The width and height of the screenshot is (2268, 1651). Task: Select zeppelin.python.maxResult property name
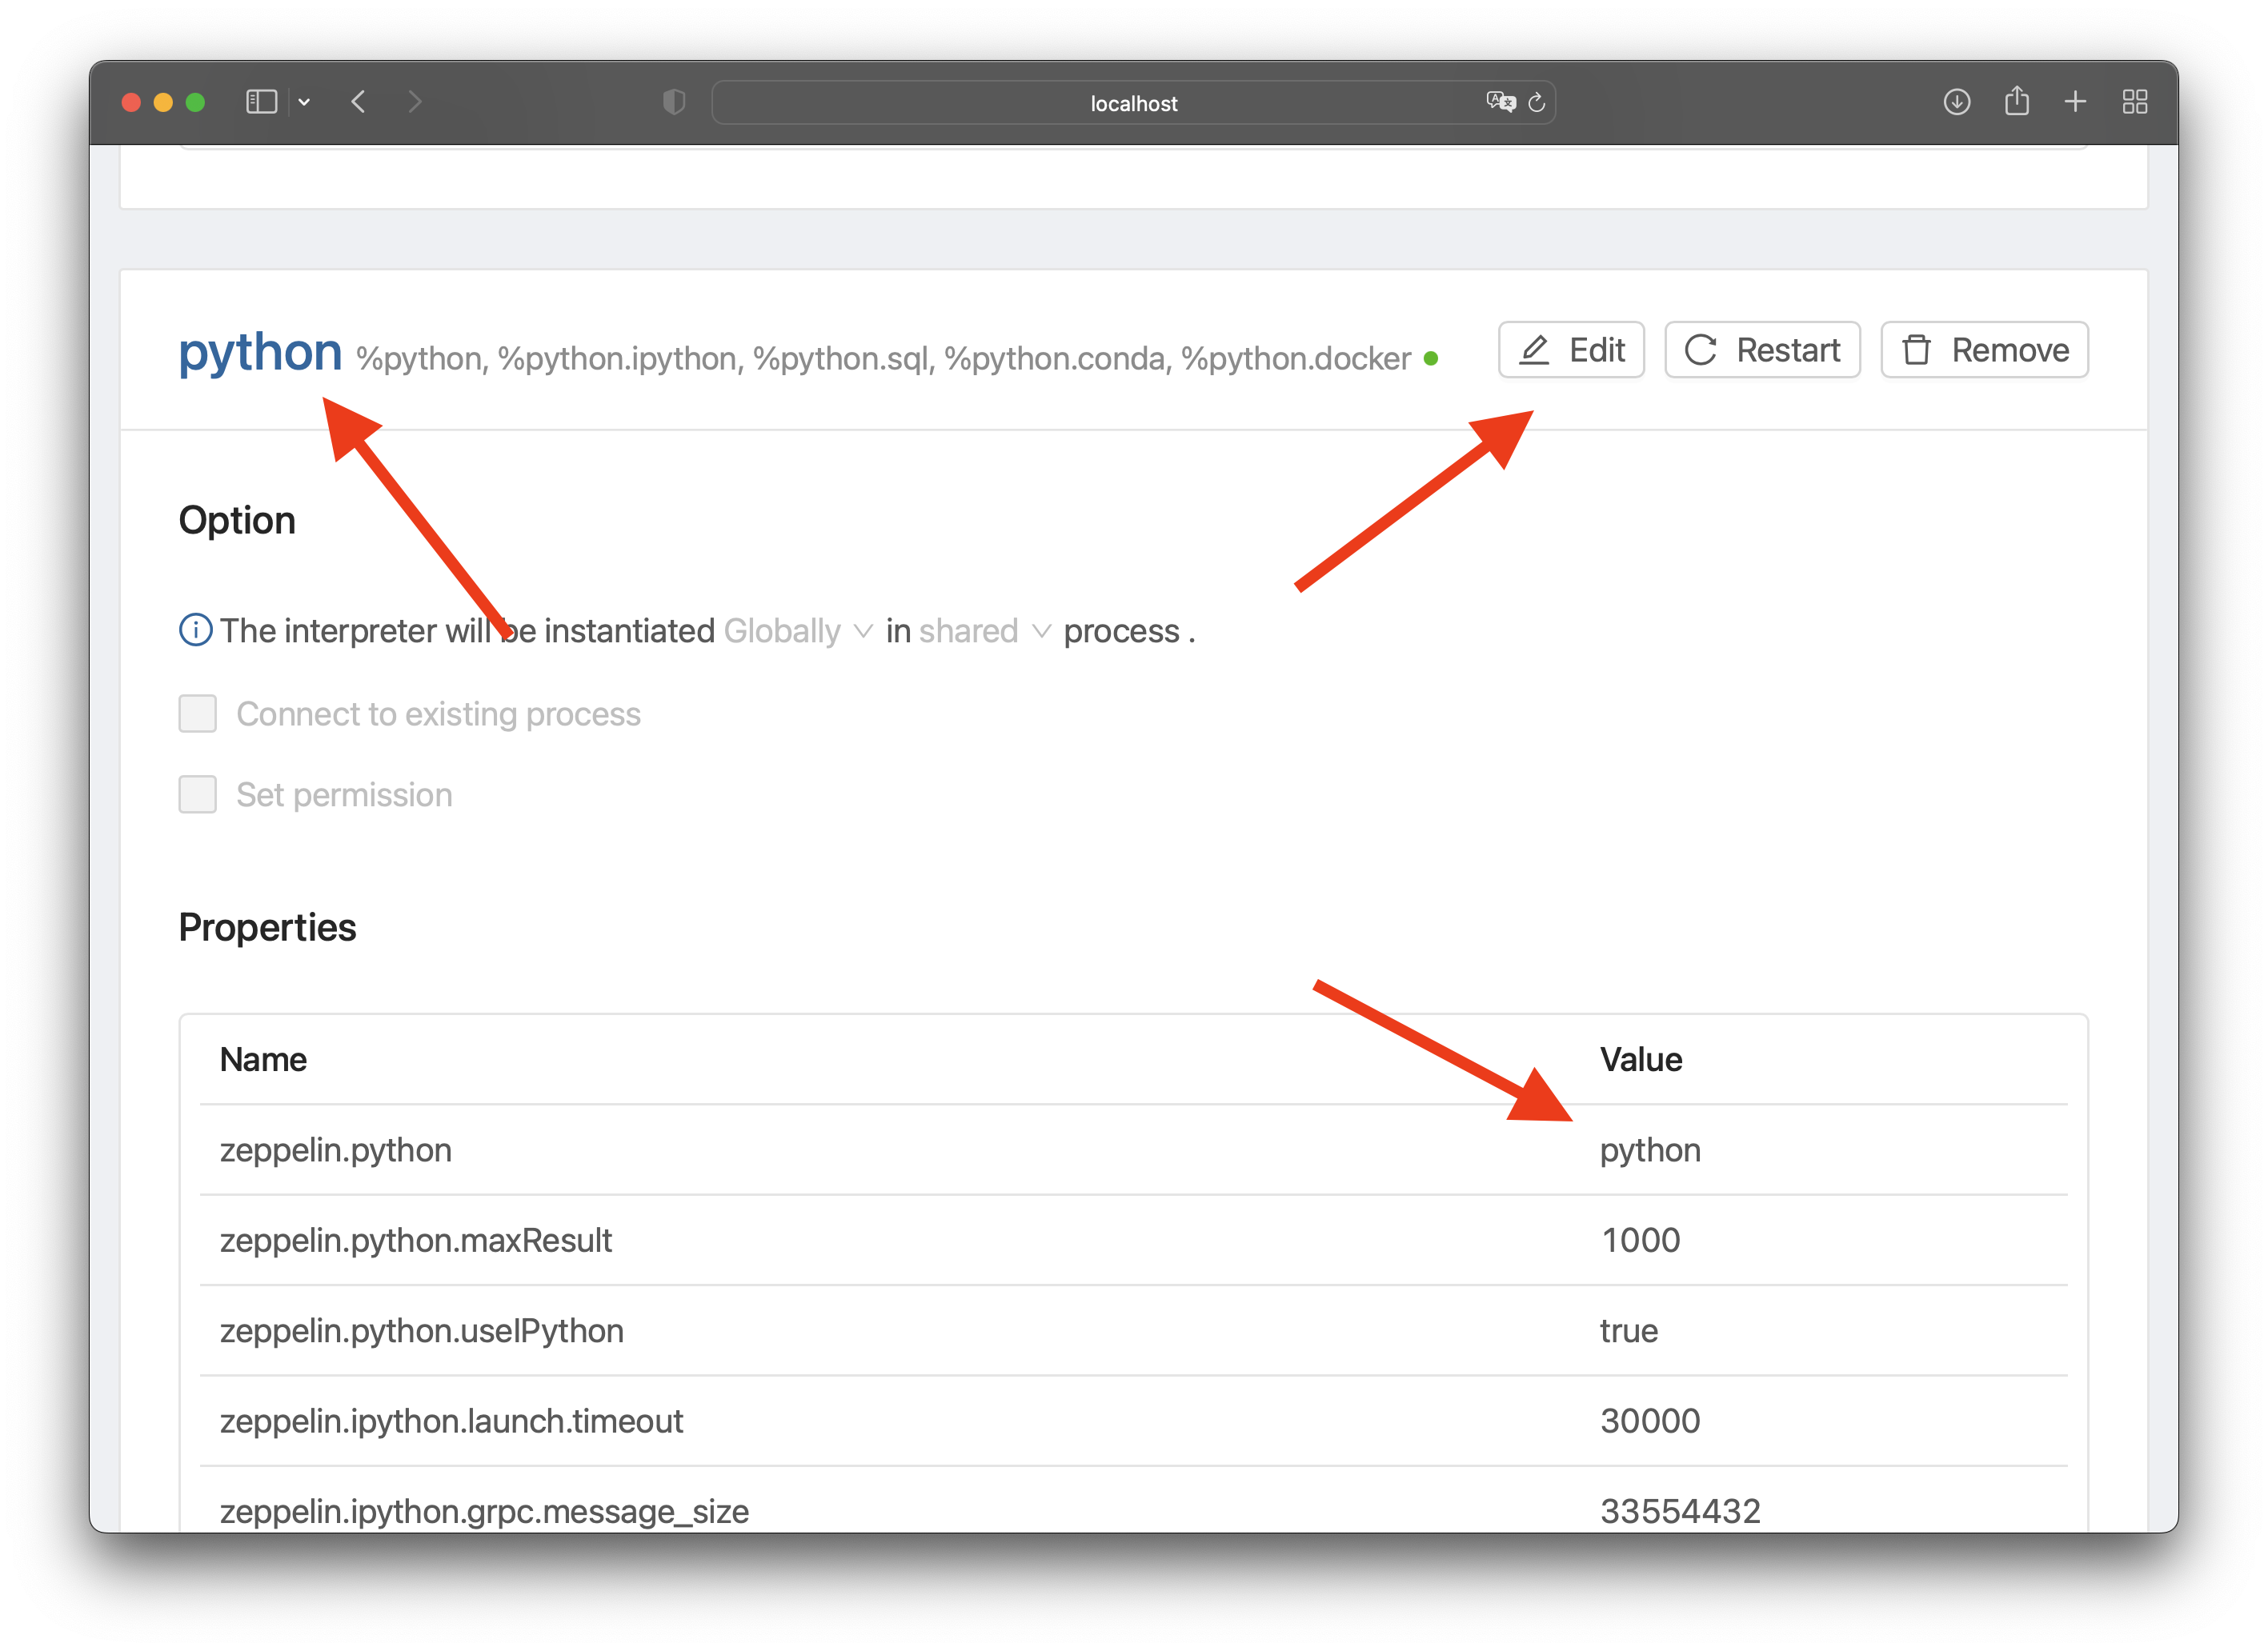click(416, 1241)
